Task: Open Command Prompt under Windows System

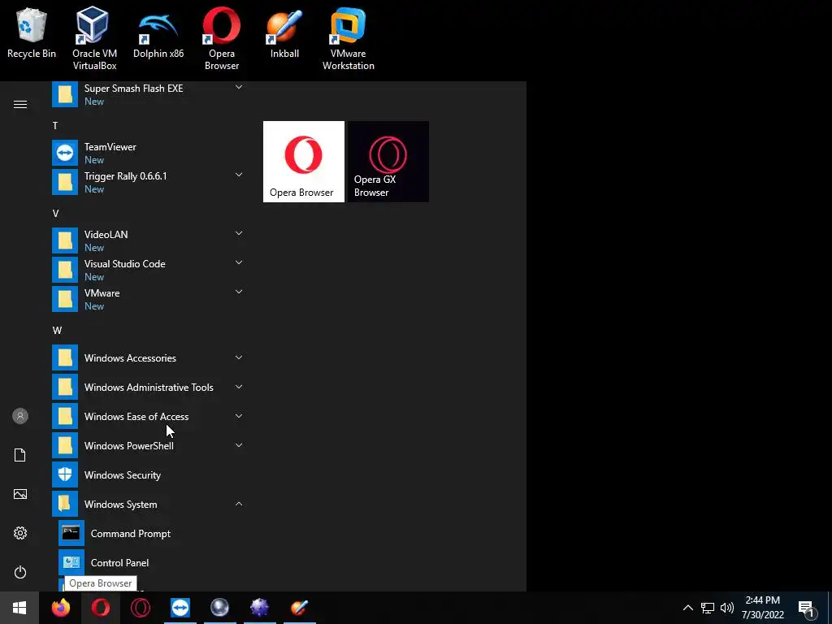Action: click(150, 533)
